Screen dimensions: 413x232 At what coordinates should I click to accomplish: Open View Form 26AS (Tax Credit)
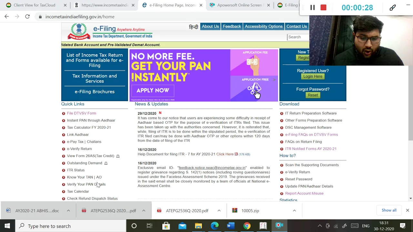[x=90, y=156]
